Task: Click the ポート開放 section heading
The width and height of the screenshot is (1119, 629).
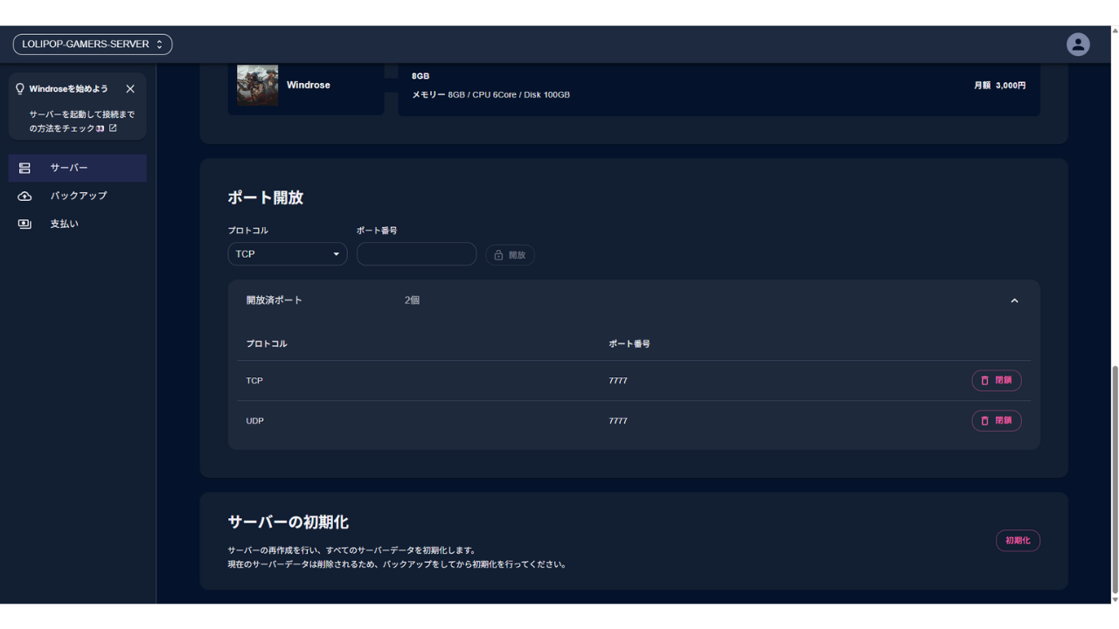Action: [x=266, y=197]
